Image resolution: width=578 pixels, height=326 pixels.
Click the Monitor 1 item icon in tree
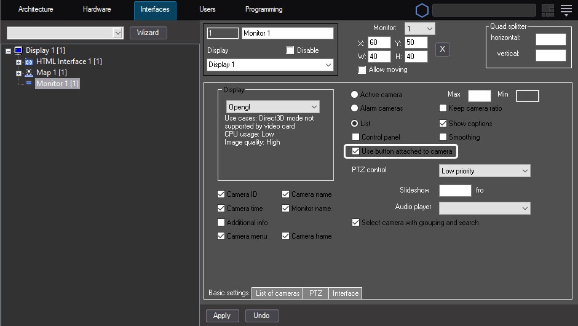(x=28, y=83)
